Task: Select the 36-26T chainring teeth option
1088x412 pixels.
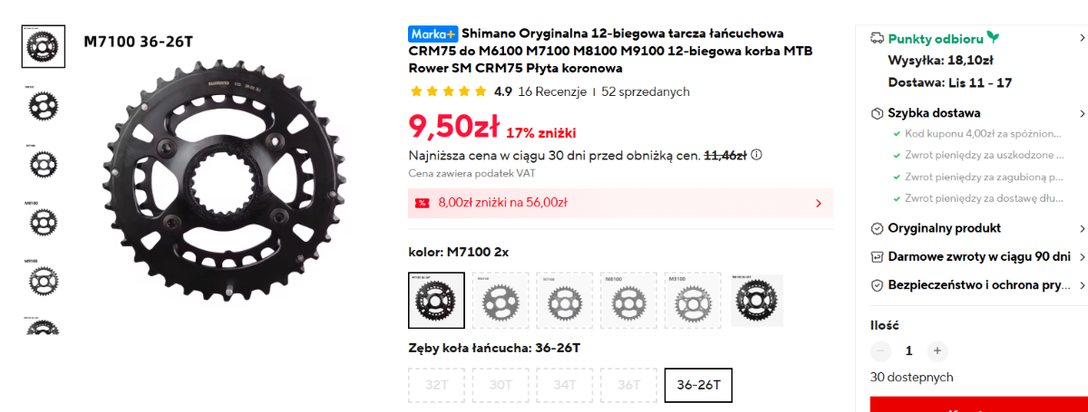Action: pos(698,385)
